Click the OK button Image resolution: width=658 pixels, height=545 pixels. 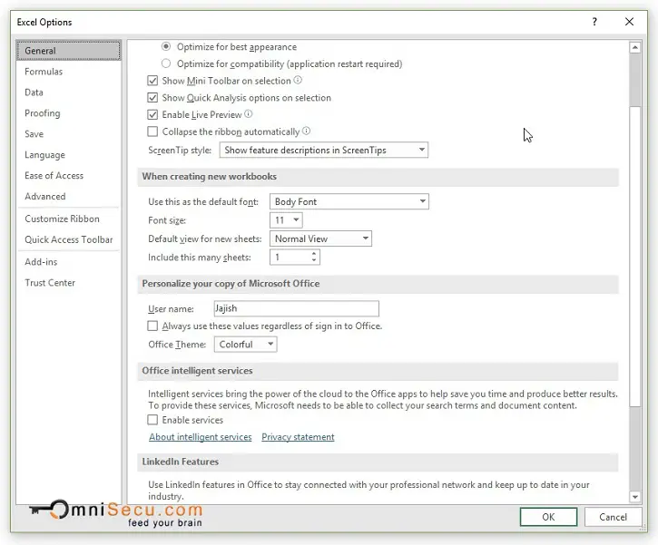tap(548, 517)
